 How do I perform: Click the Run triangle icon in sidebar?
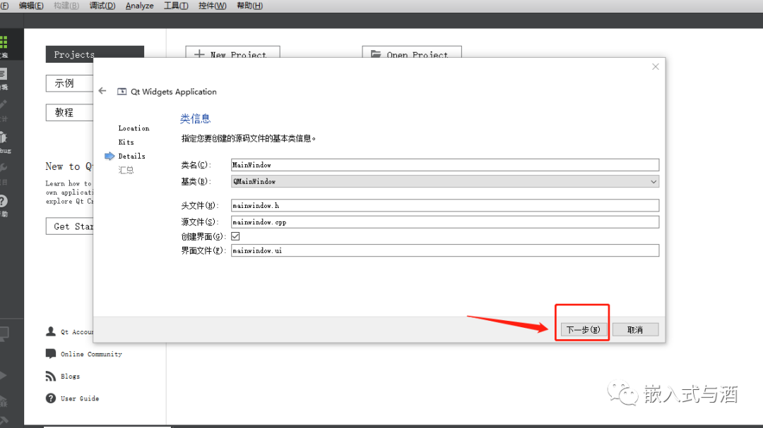click(4, 375)
